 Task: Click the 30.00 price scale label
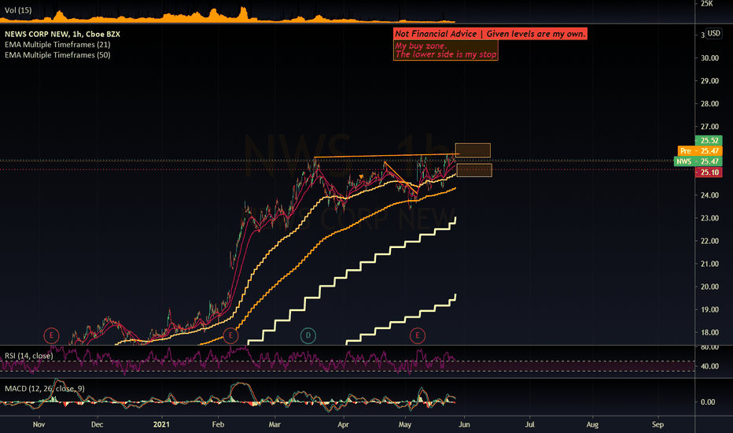click(x=709, y=58)
